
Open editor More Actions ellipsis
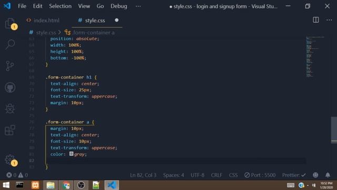(329, 20)
